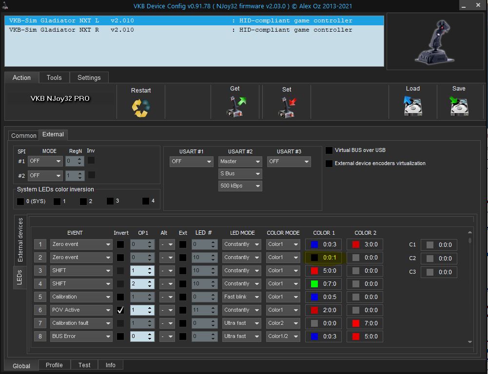The height and width of the screenshot is (374, 488).
Task: Switch to the Common tab
Action: click(24, 135)
